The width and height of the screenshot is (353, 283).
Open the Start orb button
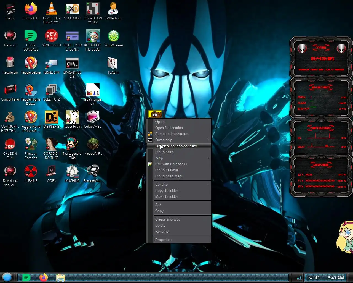coord(7,277)
